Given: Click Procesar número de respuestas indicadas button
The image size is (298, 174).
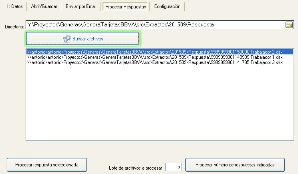Looking at the screenshot, I should tap(235, 165).
